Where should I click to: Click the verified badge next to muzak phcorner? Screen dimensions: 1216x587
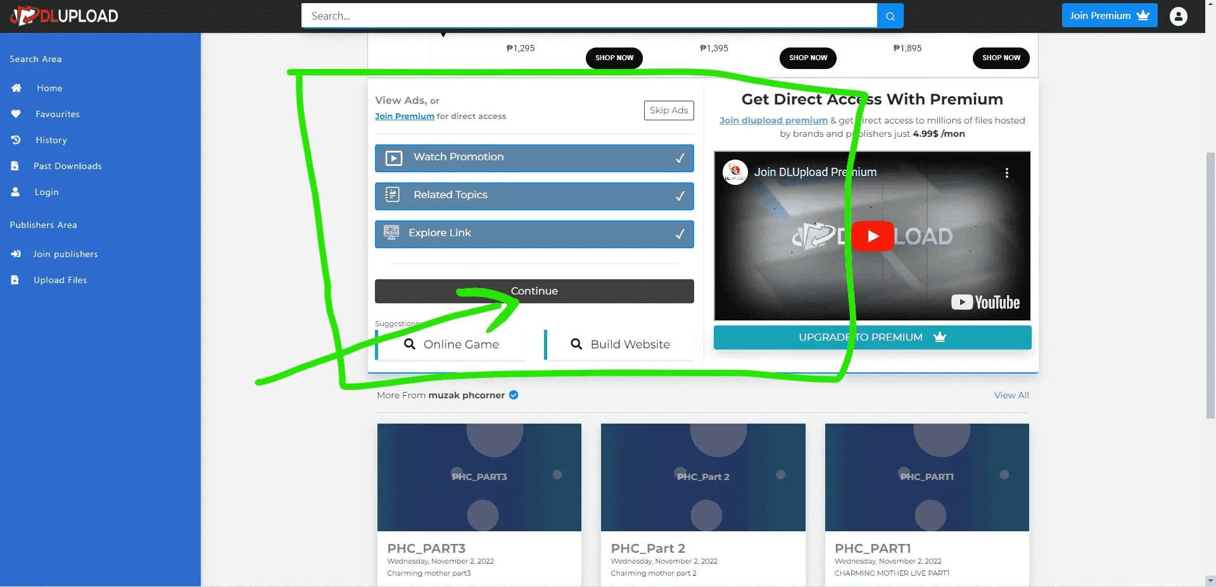pyautogui.click(x=514, y=395)
